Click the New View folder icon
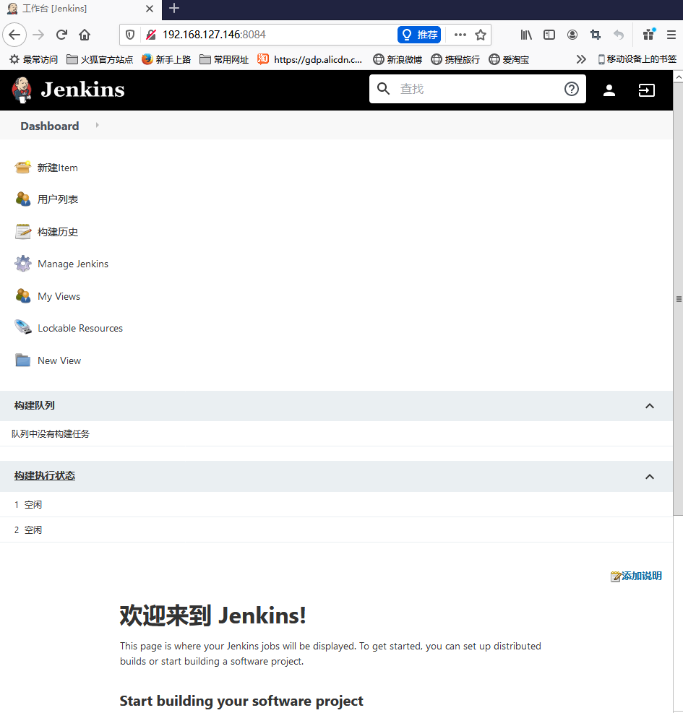The image size is (683, 713). point(23,360)
